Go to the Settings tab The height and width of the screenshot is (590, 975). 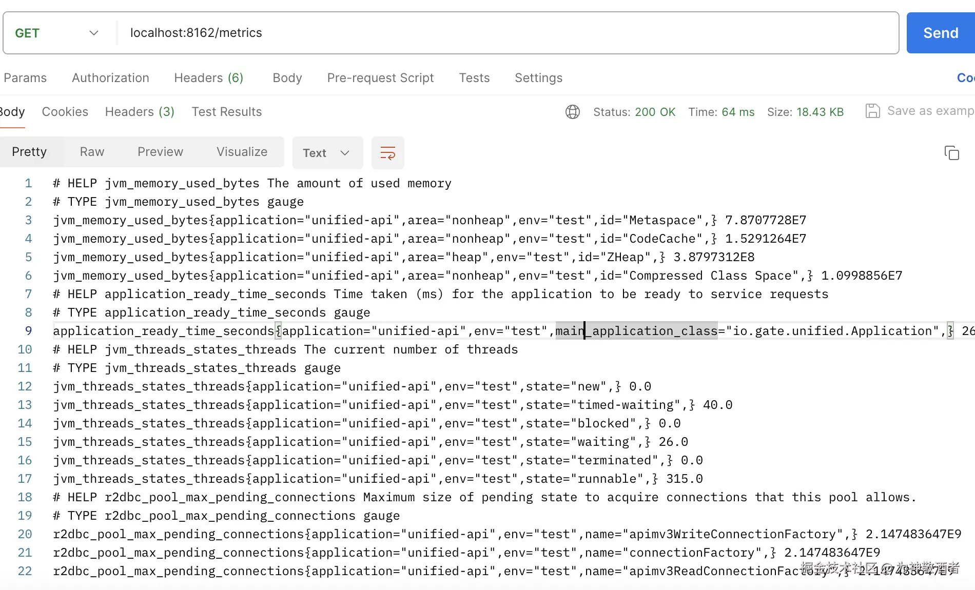point(538,78)
